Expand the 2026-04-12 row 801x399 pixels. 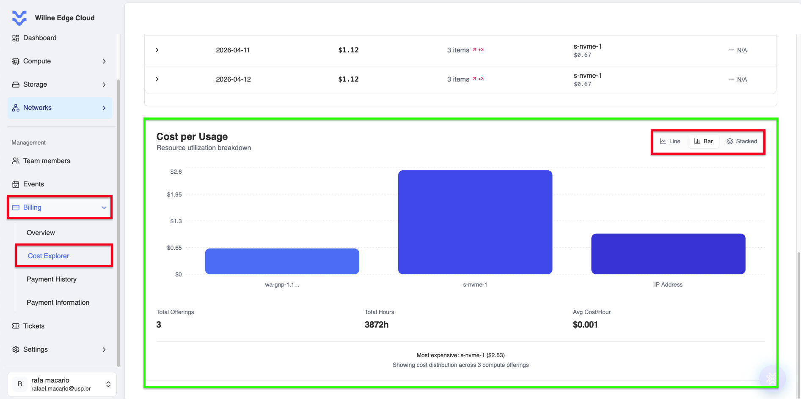click(x=157, y=79)
